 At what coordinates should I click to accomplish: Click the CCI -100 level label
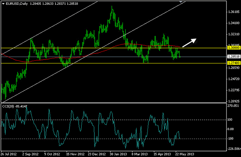tap(231, 139)
